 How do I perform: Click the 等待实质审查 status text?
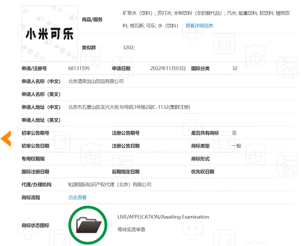tap(131, 230)
